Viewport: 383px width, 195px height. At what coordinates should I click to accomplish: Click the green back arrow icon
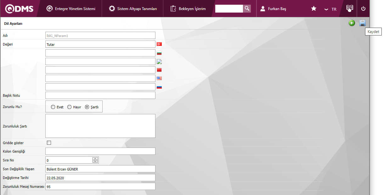pos(352,23)
